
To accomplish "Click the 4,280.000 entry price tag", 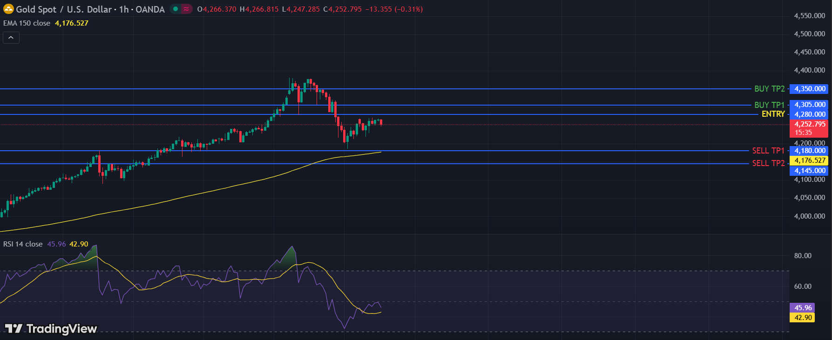I will click(x=810, y=114).
